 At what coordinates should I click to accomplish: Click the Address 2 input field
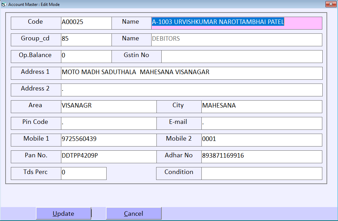(192, 90)
